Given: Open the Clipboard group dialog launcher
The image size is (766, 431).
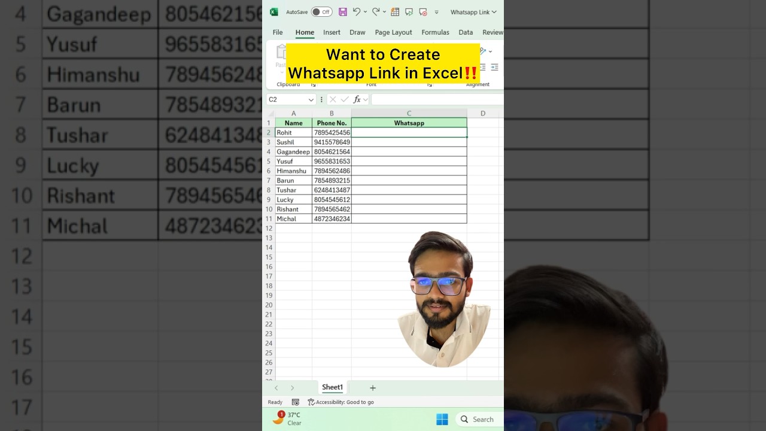Looking at the screenshot, I should (313, 85).
